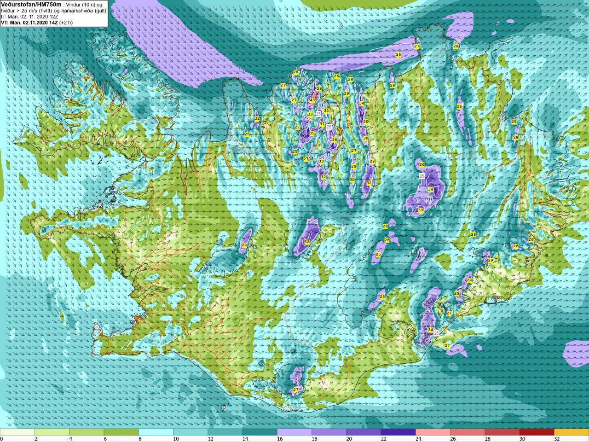Image resolution: width=589 pixels, height=442 pixels.
Task: Click the Veðurstofan/HM750m title text
Action: point(31,4)
